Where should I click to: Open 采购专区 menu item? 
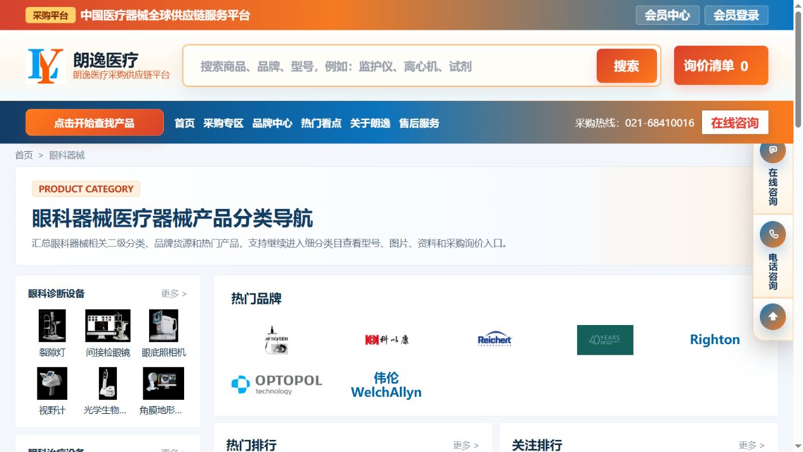click(x=223, y=123)
